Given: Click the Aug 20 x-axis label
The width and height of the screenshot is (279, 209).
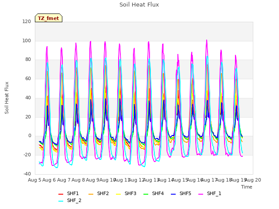Looking at the screenshot, I should point(253,180).
